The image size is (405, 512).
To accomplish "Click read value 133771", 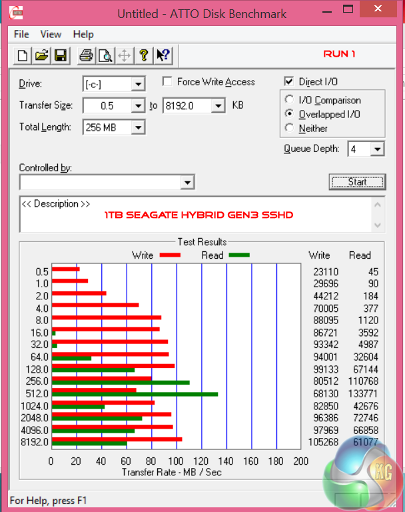I will coord(363,393).
